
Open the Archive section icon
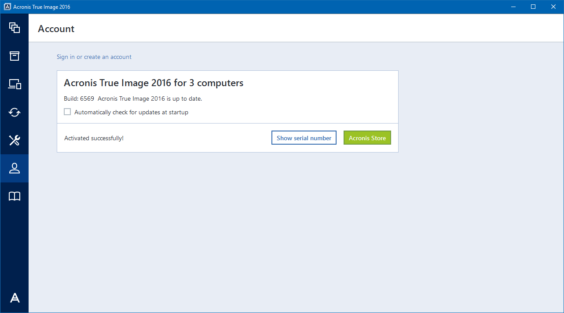point(15,56)
